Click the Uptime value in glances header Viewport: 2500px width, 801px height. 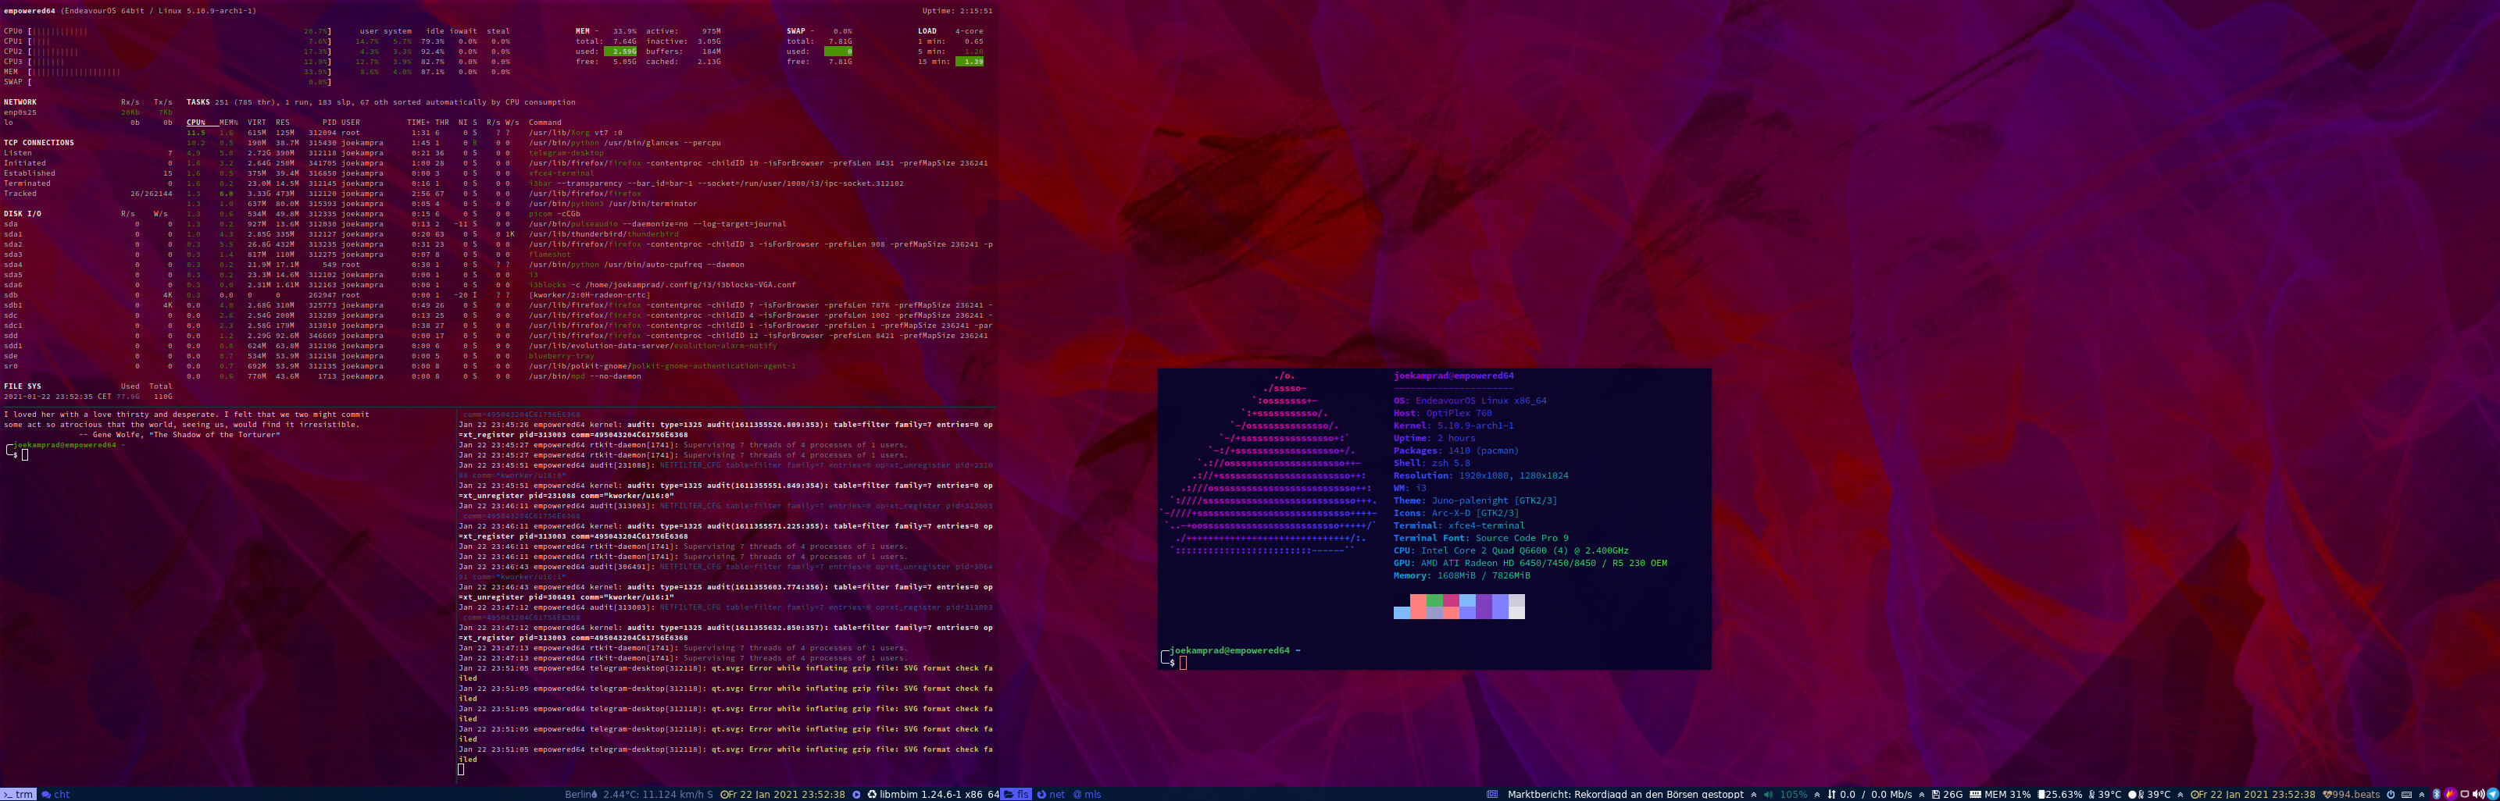(957, 11)
